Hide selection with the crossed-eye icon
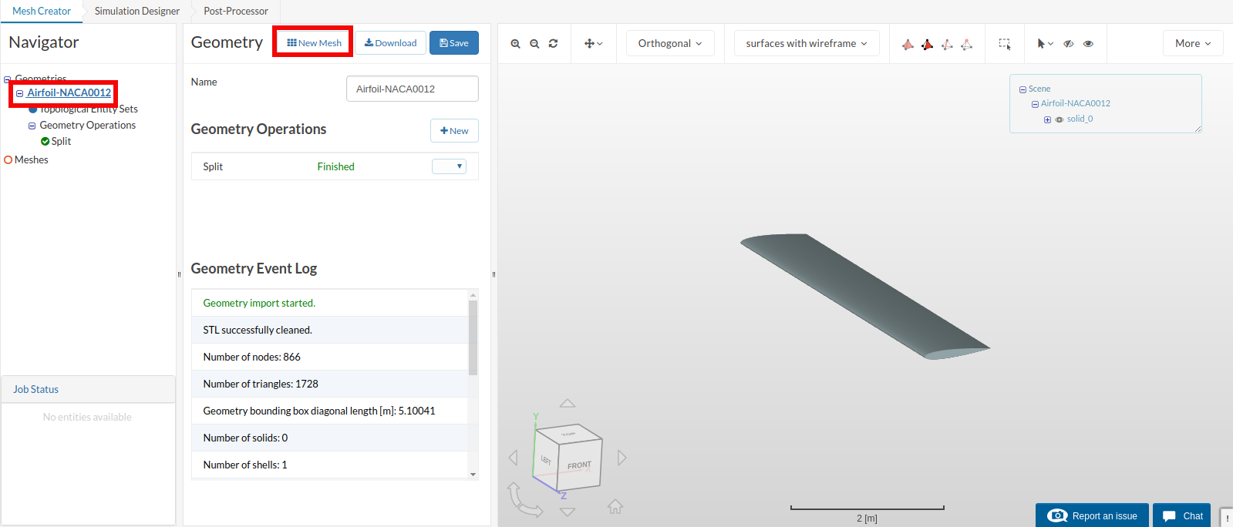The width and height of the screenshot is (1233, 527). coord(1069,44)
